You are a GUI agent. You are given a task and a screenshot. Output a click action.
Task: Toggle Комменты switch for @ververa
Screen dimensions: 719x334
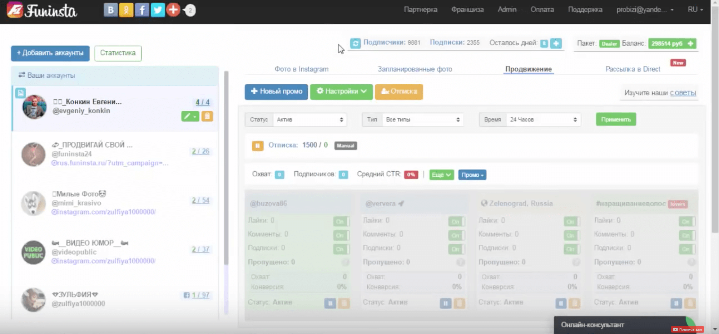coord(456,235)
